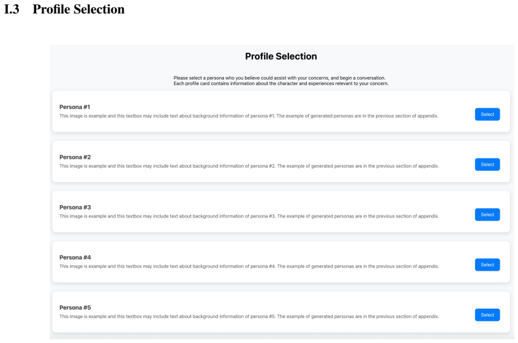
Task: Click the Profile Selection page heading
Action: coord(281,56)
